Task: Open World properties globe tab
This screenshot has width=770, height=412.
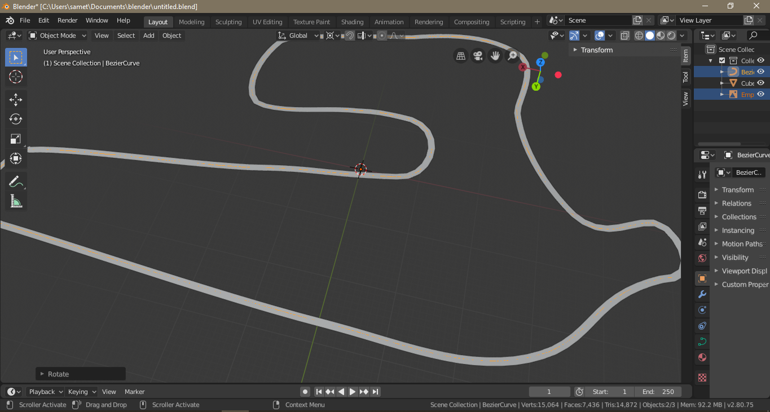Action: point(702,258)
